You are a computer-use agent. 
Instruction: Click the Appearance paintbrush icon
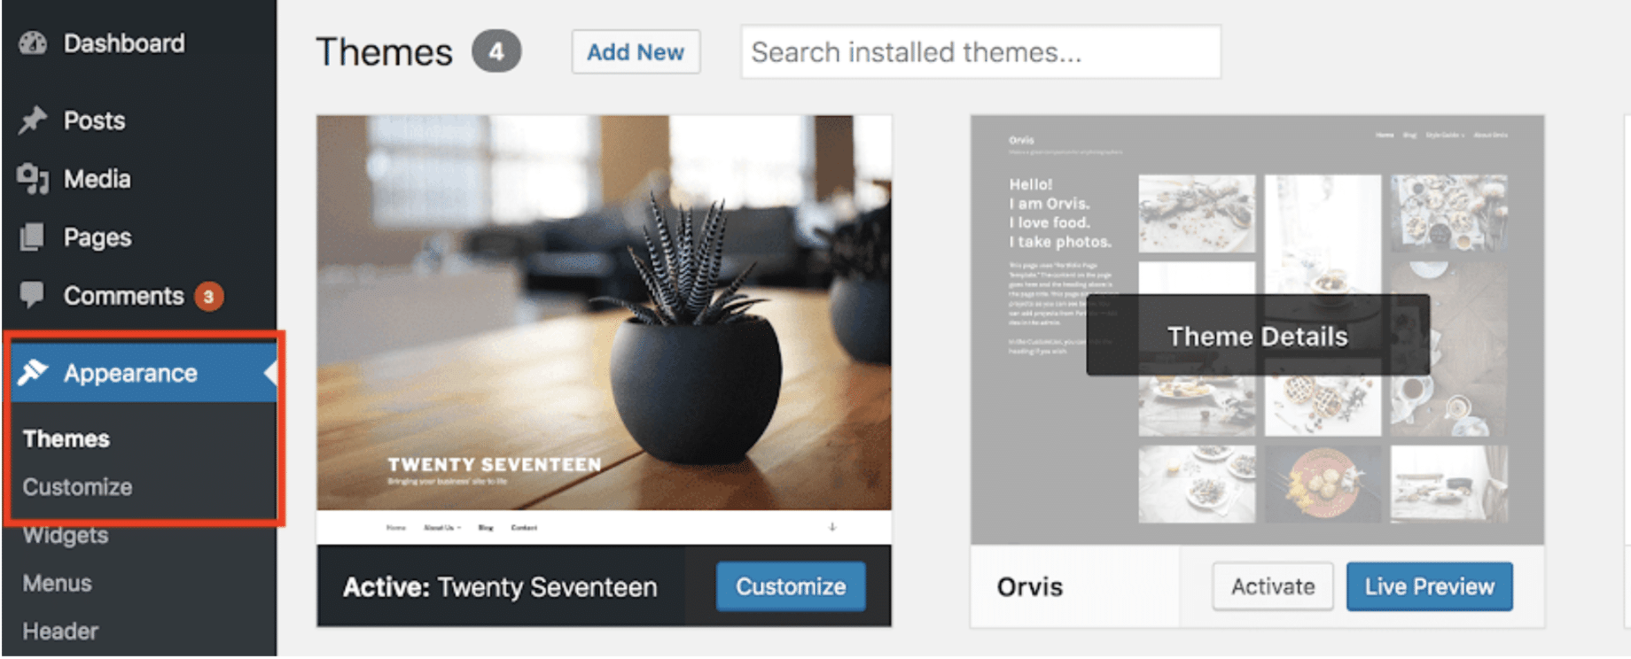(33, 373)
